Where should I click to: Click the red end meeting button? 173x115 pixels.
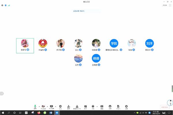point(165,107)
